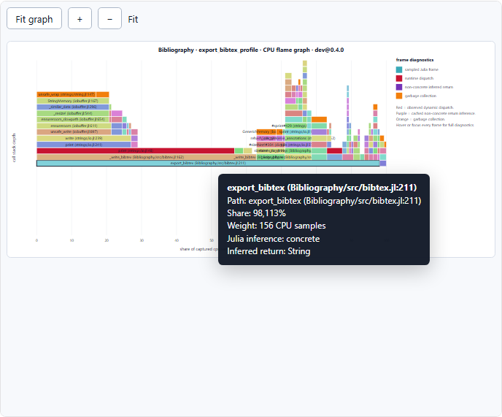Click the 'Share: 98,113%' tooltip line

click(x=256, y=213)
